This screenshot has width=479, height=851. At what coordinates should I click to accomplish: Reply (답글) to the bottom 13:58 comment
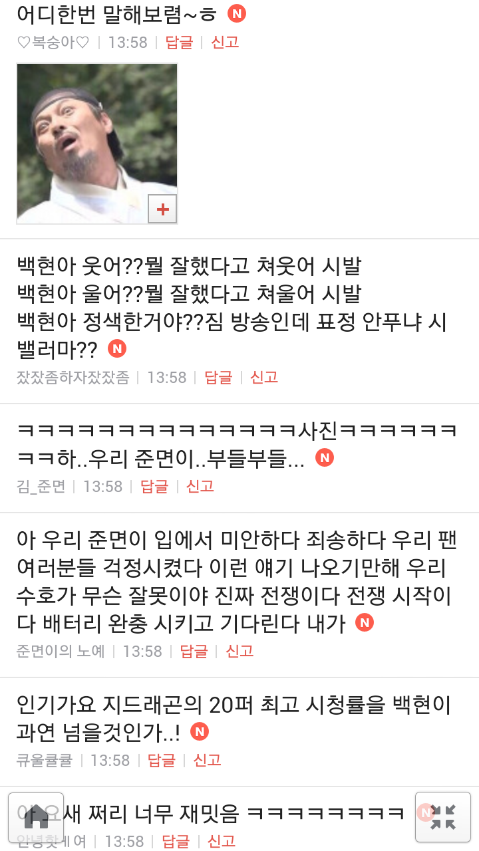[x=176, y=842]
